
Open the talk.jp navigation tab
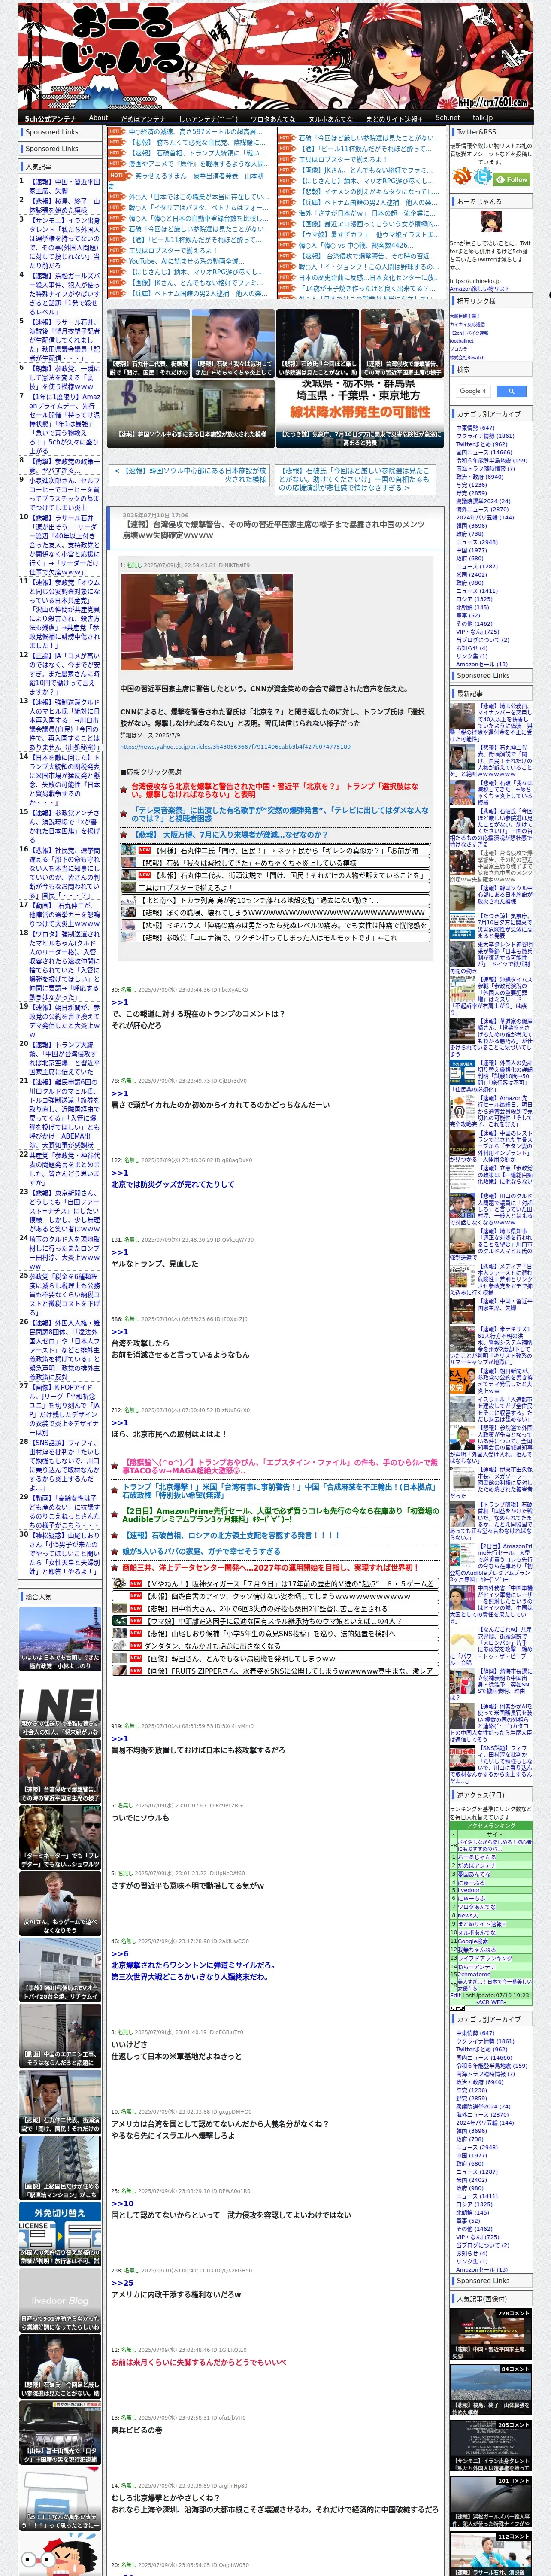click(x=483, y=118)
